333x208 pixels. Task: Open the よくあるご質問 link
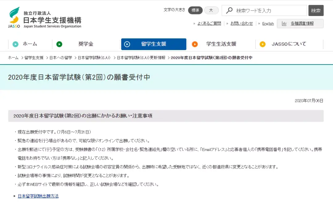pyautogui.click(x=209, y=23)
